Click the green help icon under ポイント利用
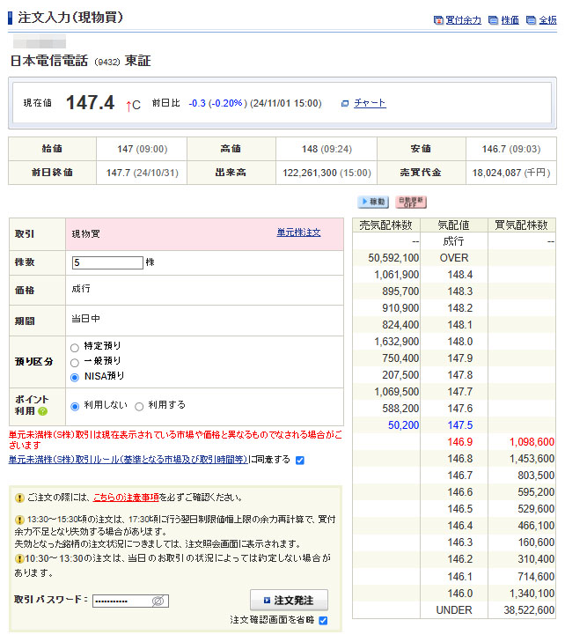 pos(42,411)
